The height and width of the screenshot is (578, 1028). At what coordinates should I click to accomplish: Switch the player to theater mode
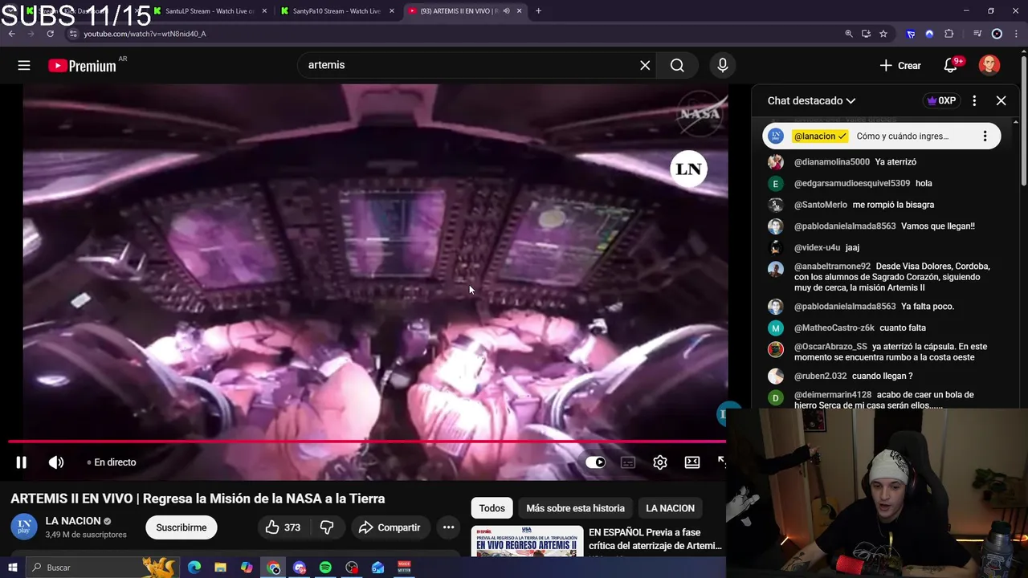(x=692, y=462)
